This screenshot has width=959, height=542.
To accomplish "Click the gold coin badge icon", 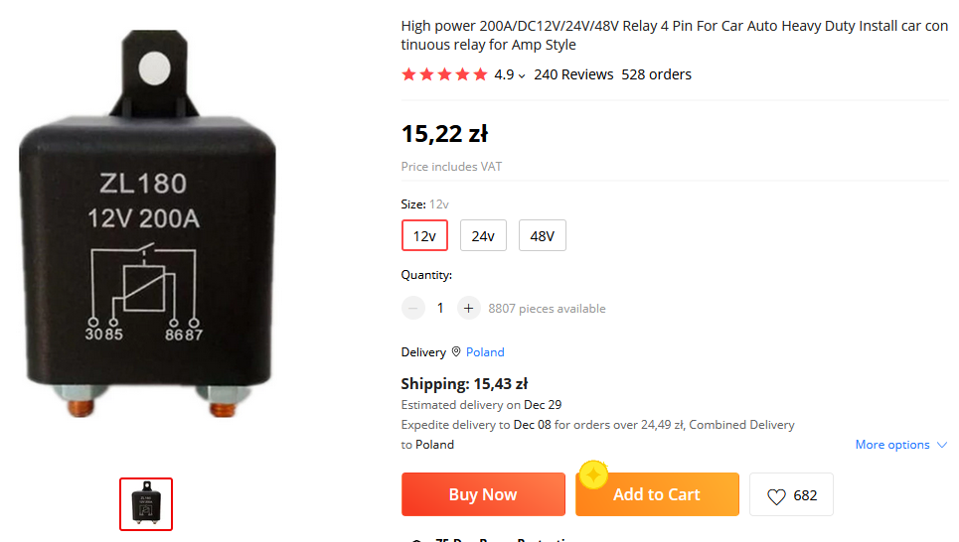I will pyautogui.click(x=593, y=474).
